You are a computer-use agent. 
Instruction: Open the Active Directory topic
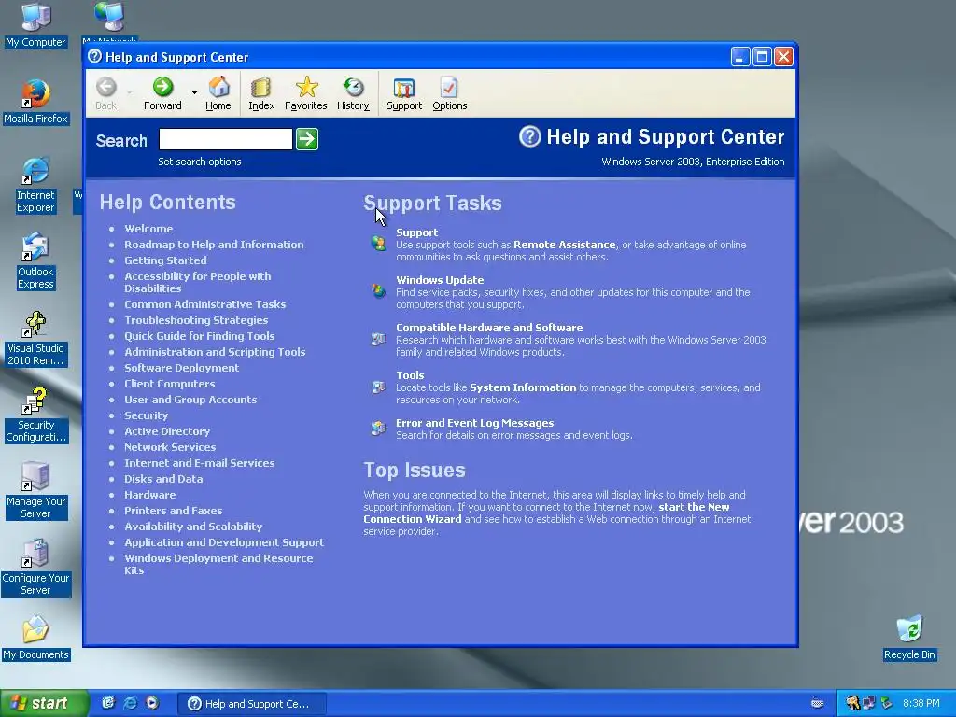[x=167, y=431]
